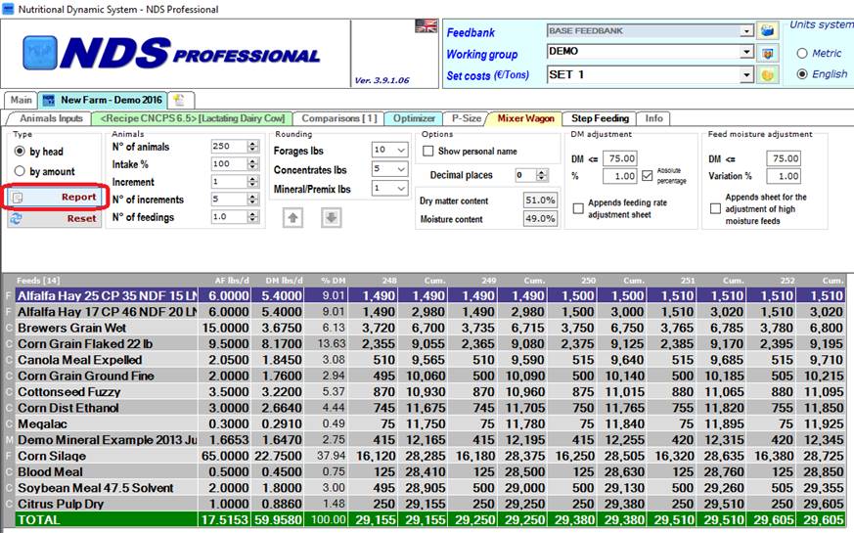854x533 pixels.
Task: Click the DM adjustment DM <= 75.00 field
Action: [621, 158]
